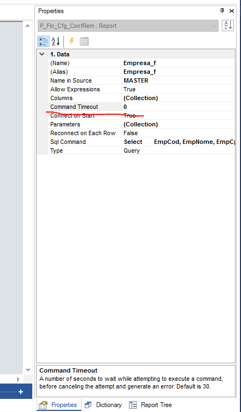This screenshot has height=412, width=241.
Task: Toggle the Connect on Start True value
Action: 178,115
